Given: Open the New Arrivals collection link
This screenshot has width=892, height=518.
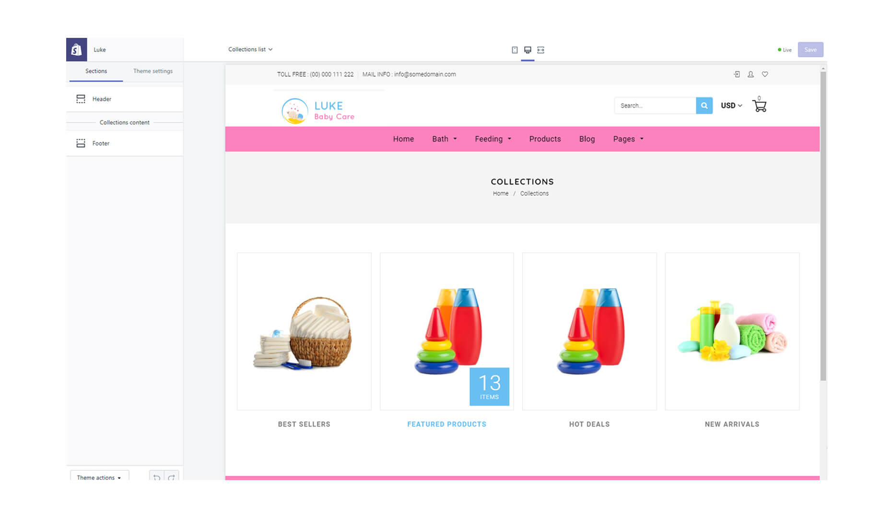Looking at the screenshot, I should coord(732,424).
